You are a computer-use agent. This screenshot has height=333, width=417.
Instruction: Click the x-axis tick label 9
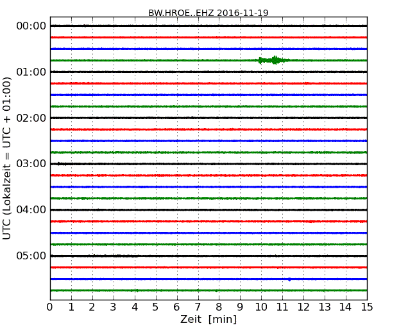(240, 307)
